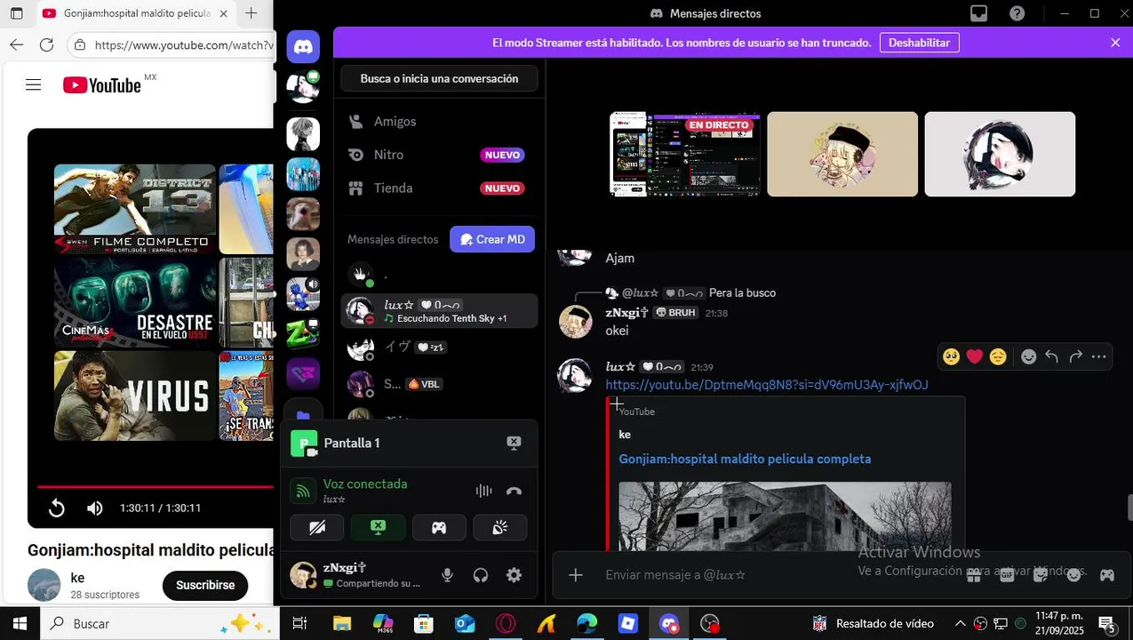Open Roblox icon in taskbar
The width and height of the screenshot is (1133, 640).
tap(628, 624)
